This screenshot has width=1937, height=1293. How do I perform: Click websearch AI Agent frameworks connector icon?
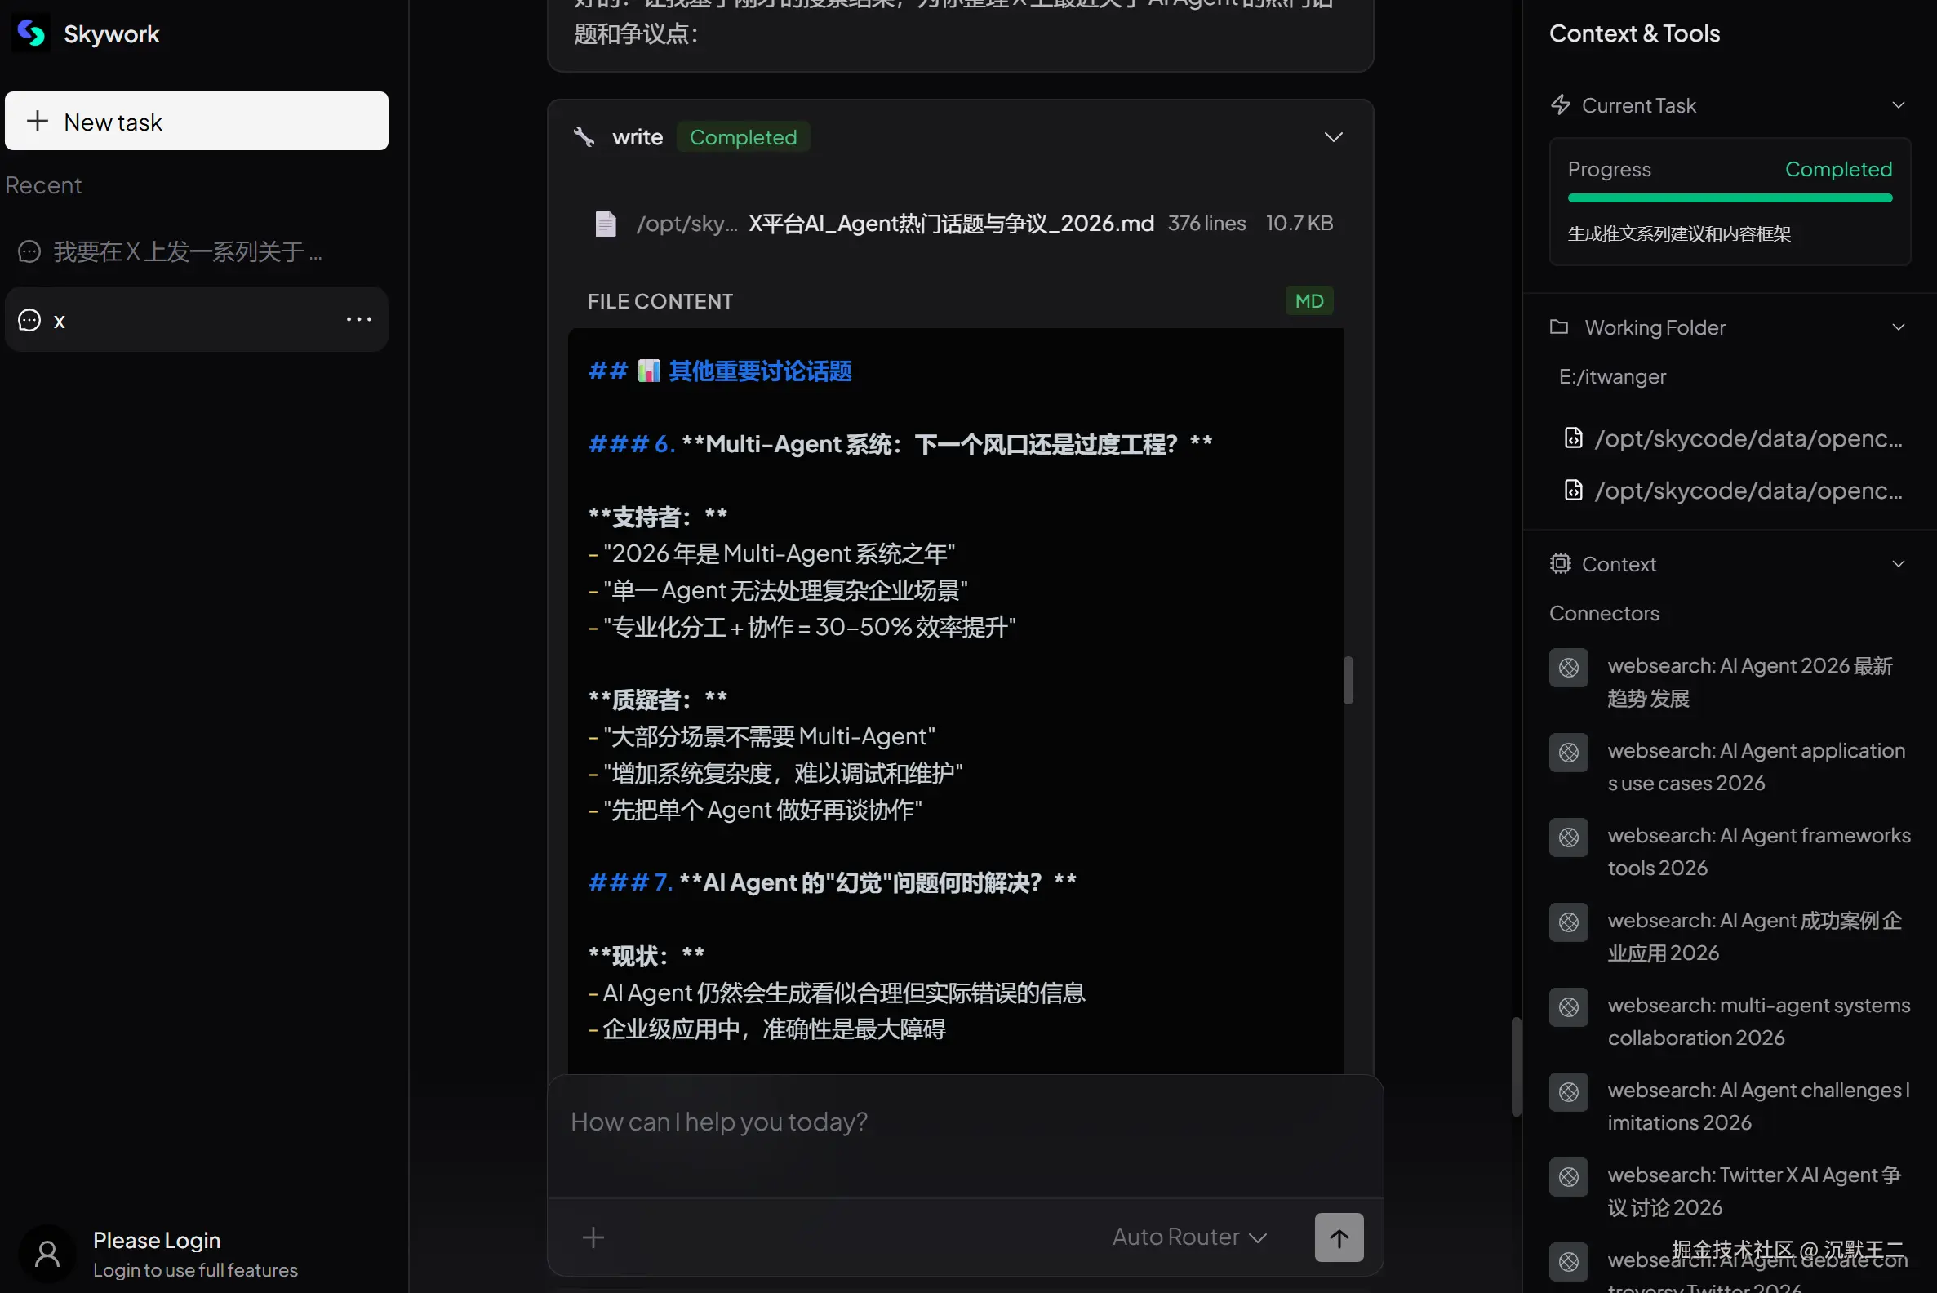(x=1567, y=837)
